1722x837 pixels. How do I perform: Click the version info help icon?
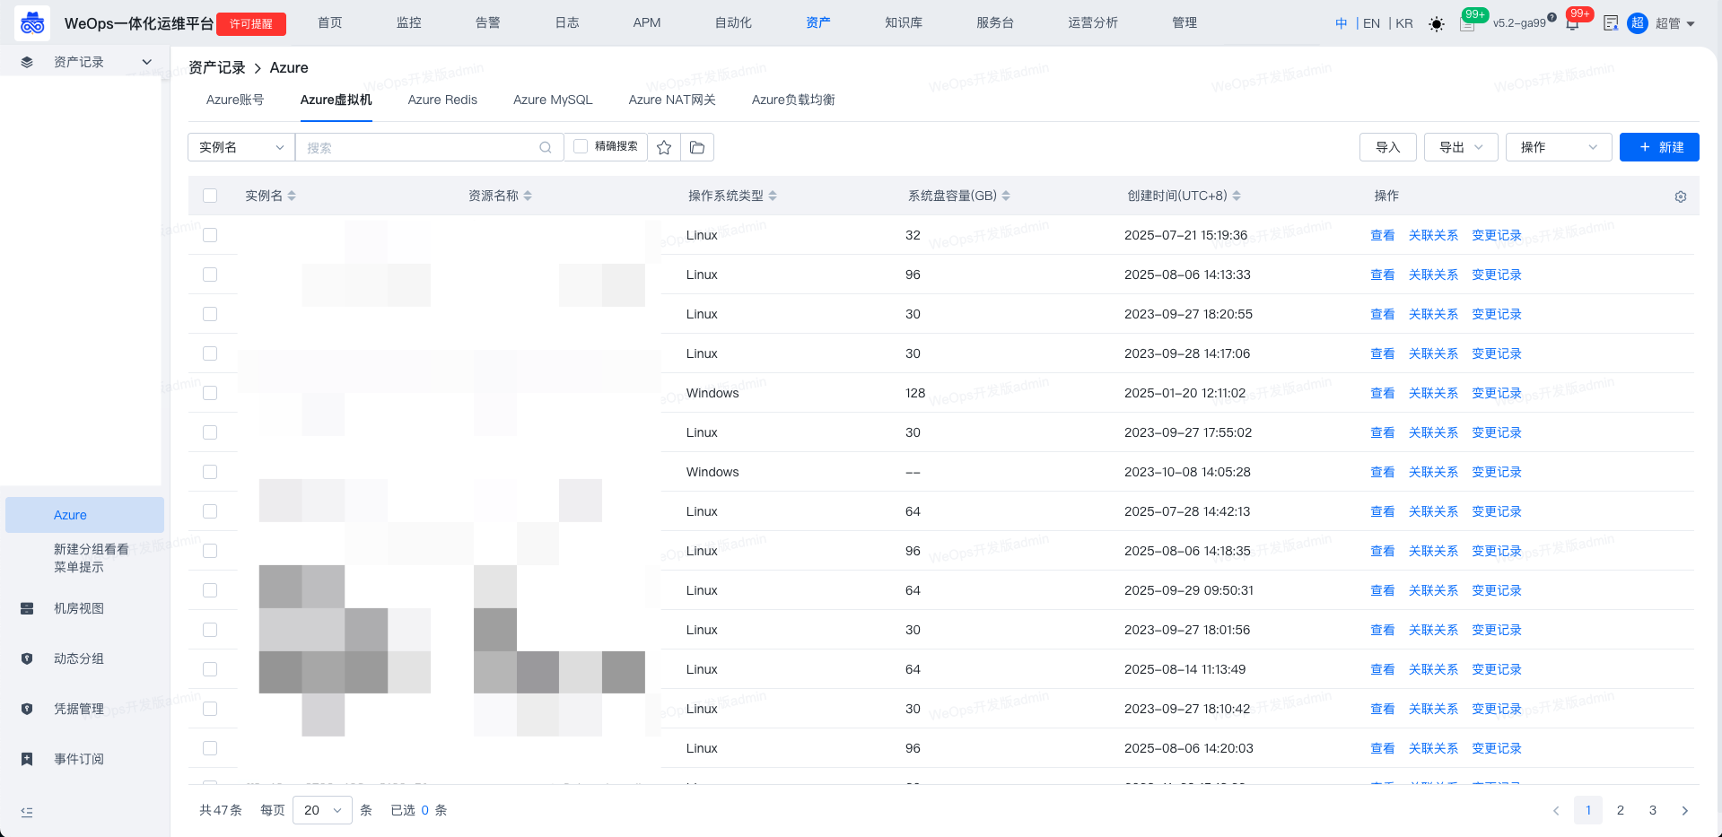tap(1552, 17)
